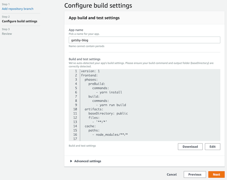
Task: Proceed with the orange Next button
Action: pos(216,175)
